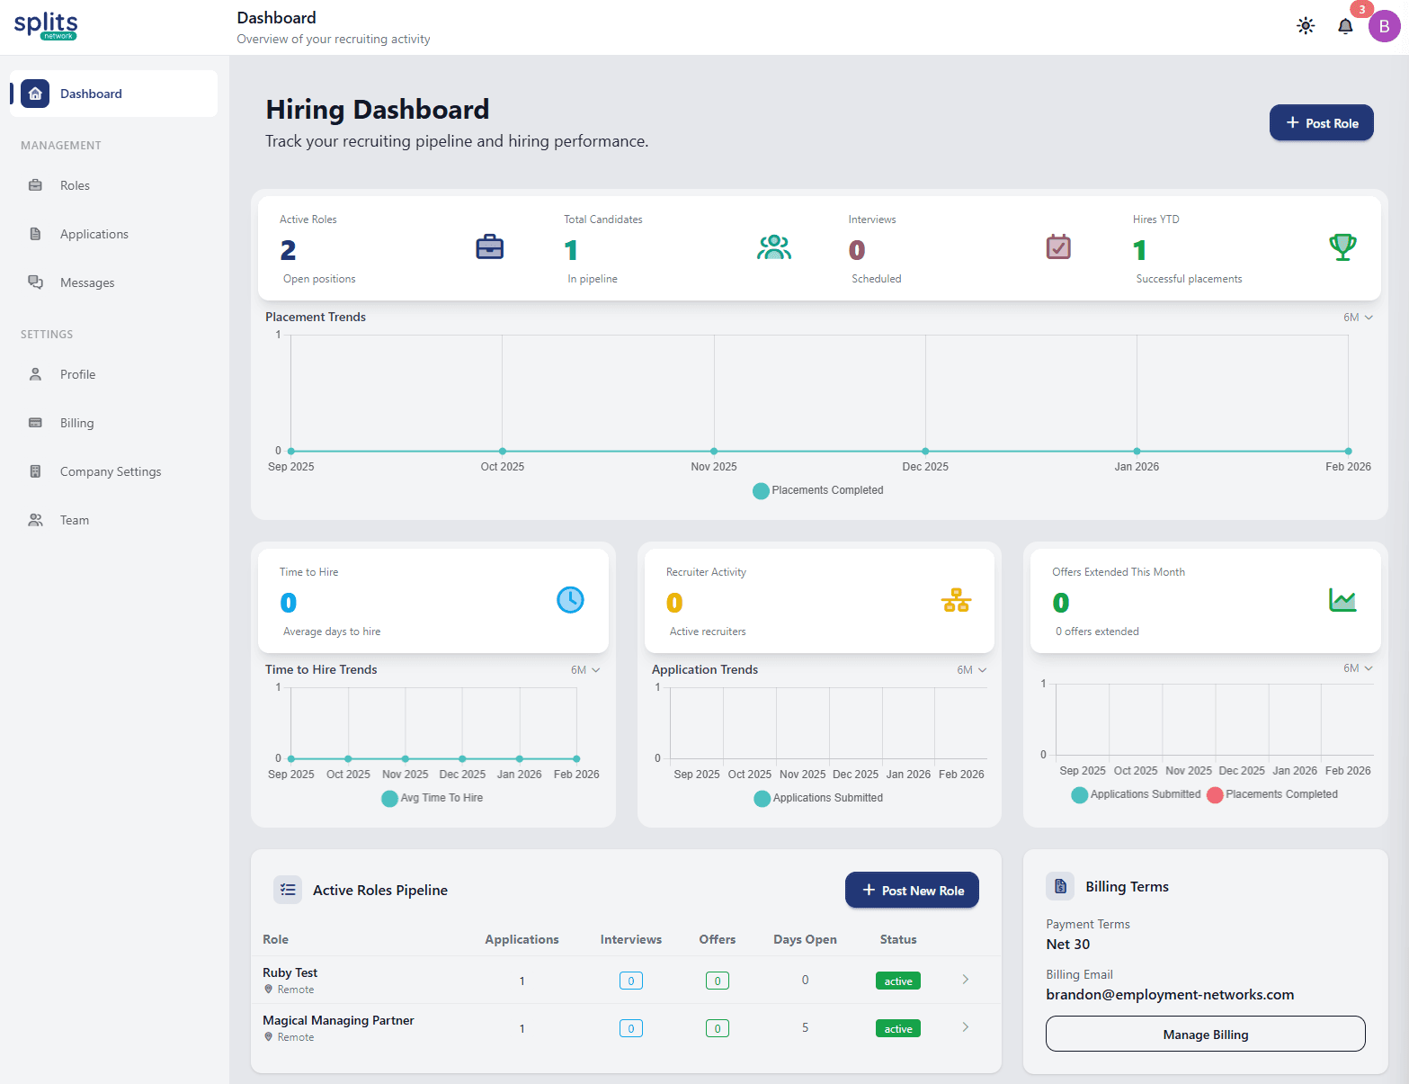Select Team in the sidebar
Image resolution: width=1409 pixels, height=1084 pixels.
36,520
